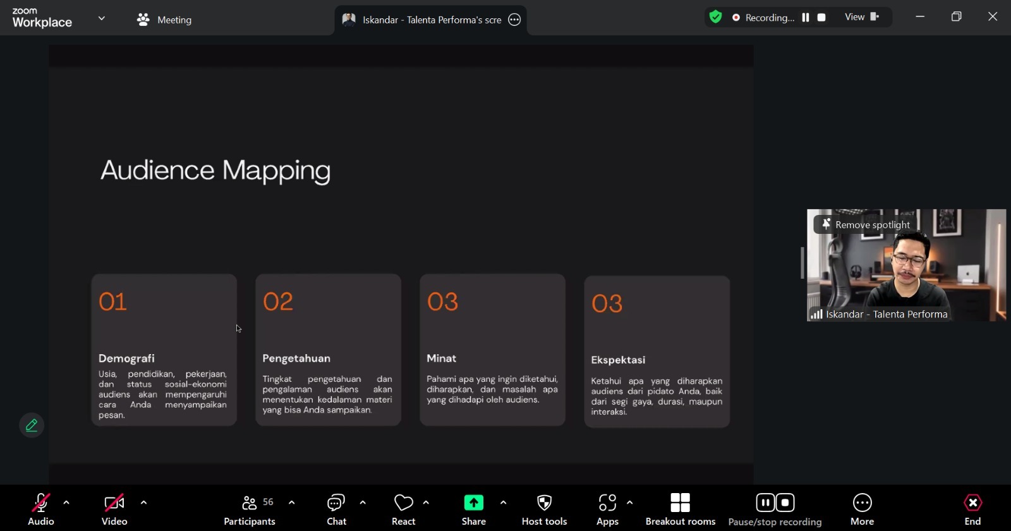Click the green annotate pencil icon

click(32, 425)
